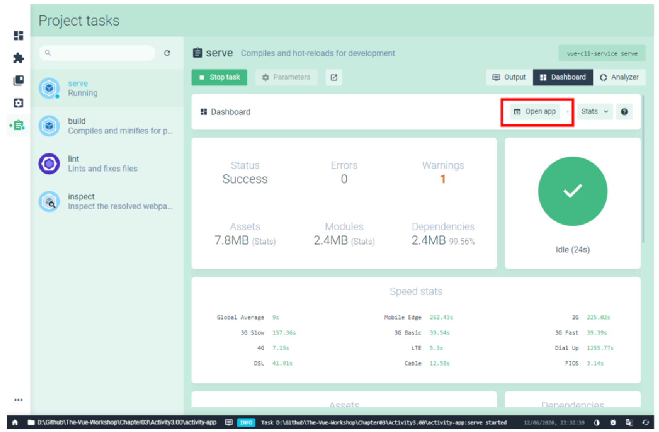The image size is (659, 432).
Task: Click Mobile Edge 262.43s speed stat
Action: 419,317
